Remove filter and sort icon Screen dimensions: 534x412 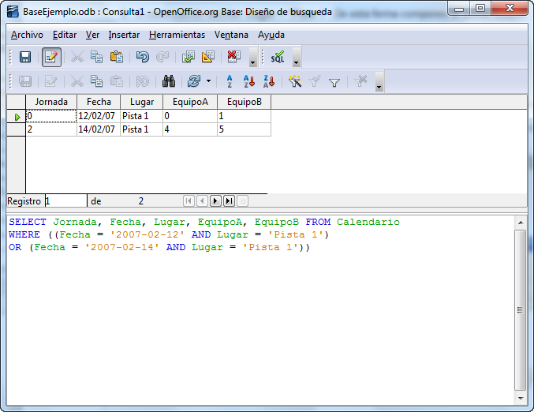(360, 81)
